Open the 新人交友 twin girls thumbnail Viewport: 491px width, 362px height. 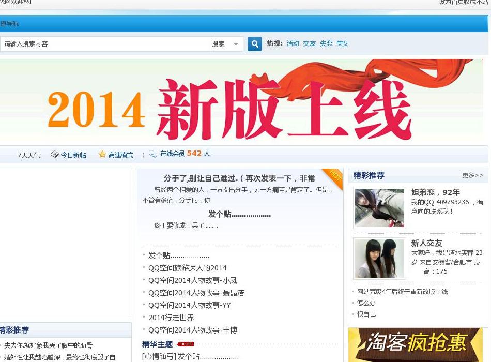[x=379, y=258]
